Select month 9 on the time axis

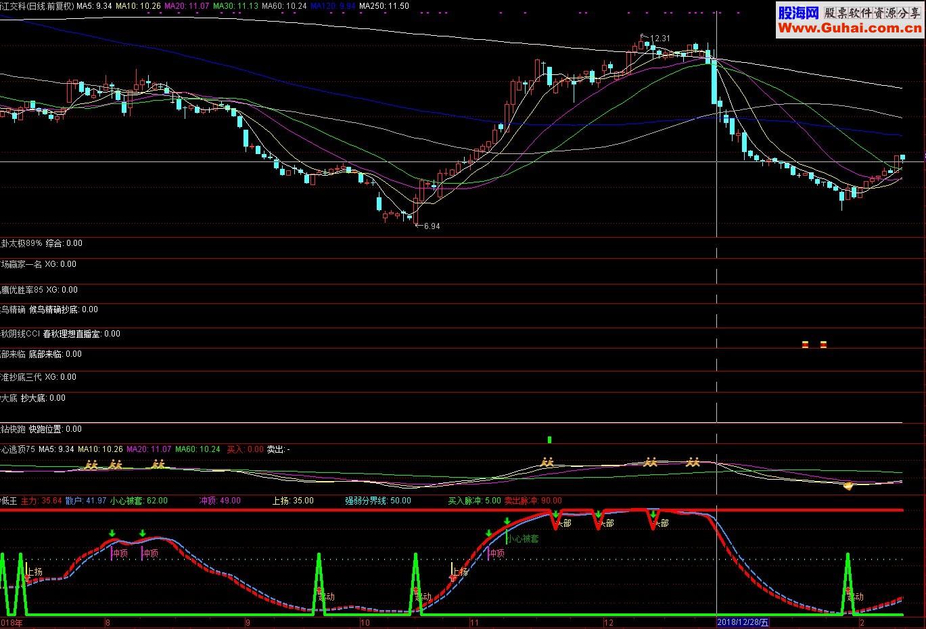(x=248, y=623)
